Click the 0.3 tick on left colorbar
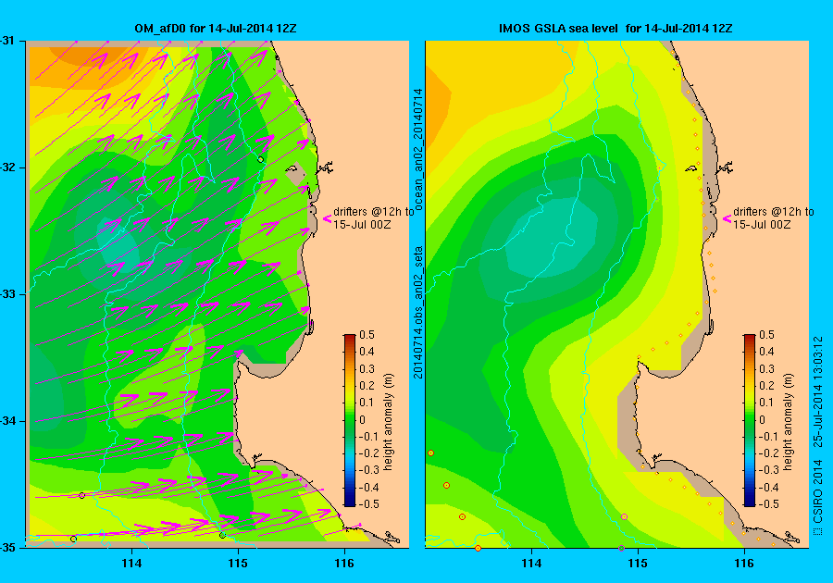Viewport: 833px width, 583px height. pyautogui.click(x=367, y=368)
